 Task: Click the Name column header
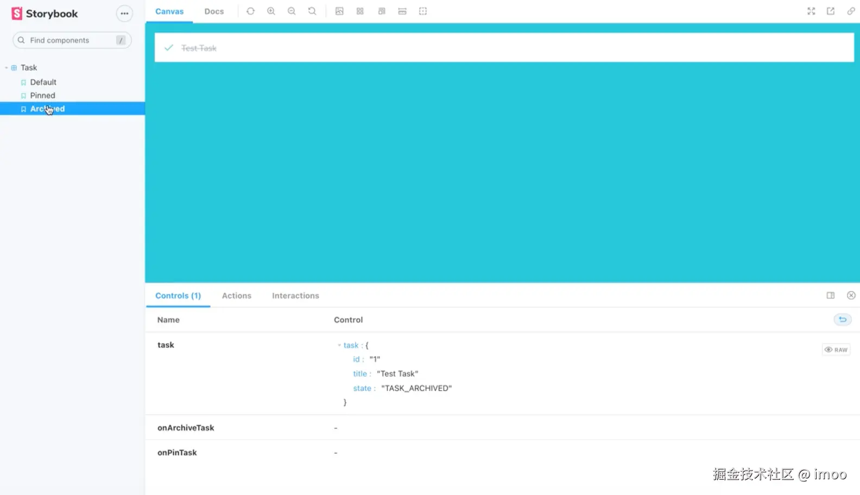[168, 320]
